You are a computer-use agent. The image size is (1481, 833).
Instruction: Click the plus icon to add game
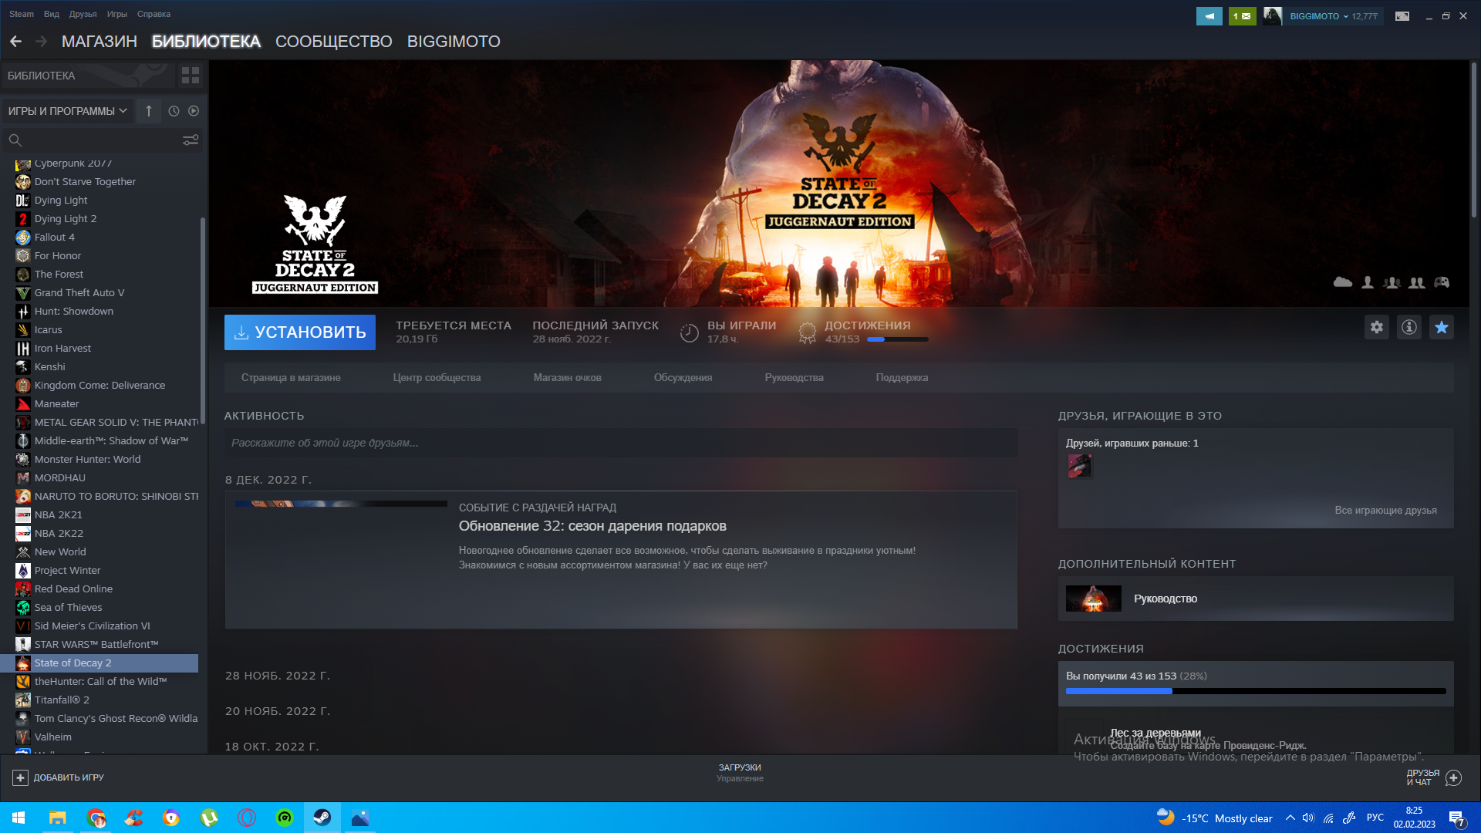[x=21, y=777]
